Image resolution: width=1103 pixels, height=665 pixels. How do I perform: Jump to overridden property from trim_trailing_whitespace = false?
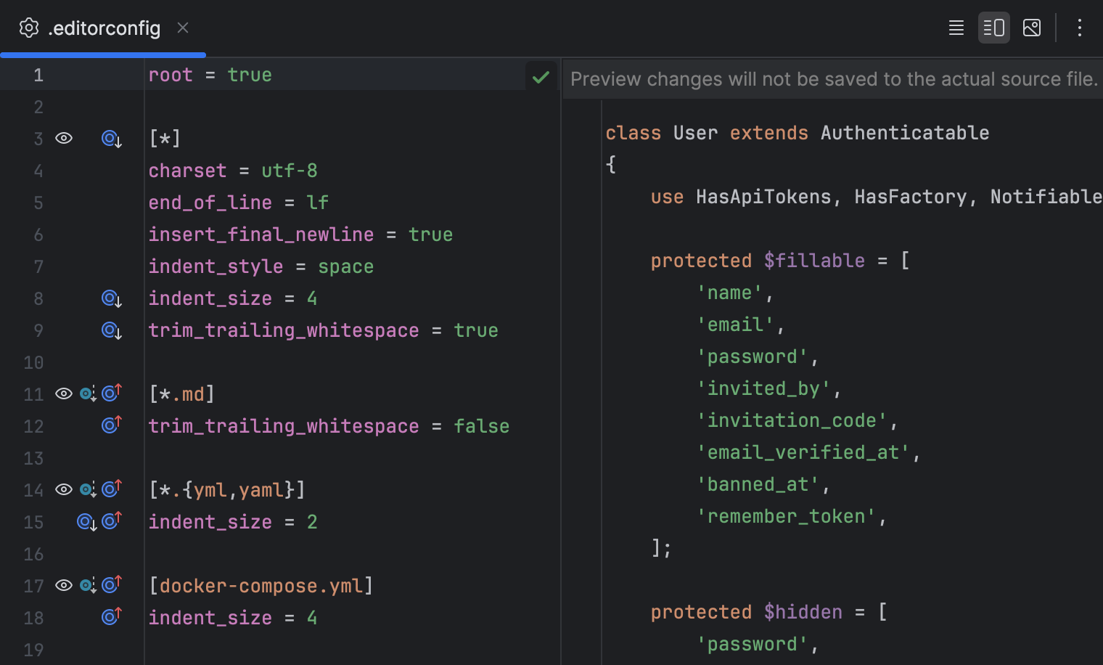tap(111, 425)
